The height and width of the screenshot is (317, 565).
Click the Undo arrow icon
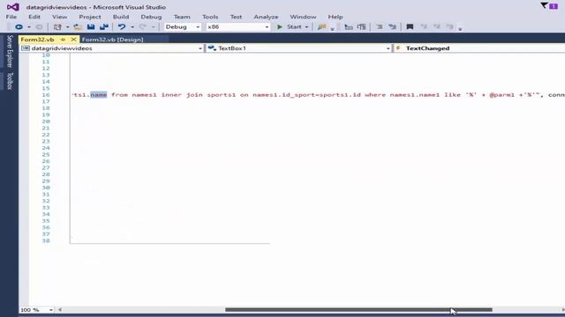pos(122,27)
